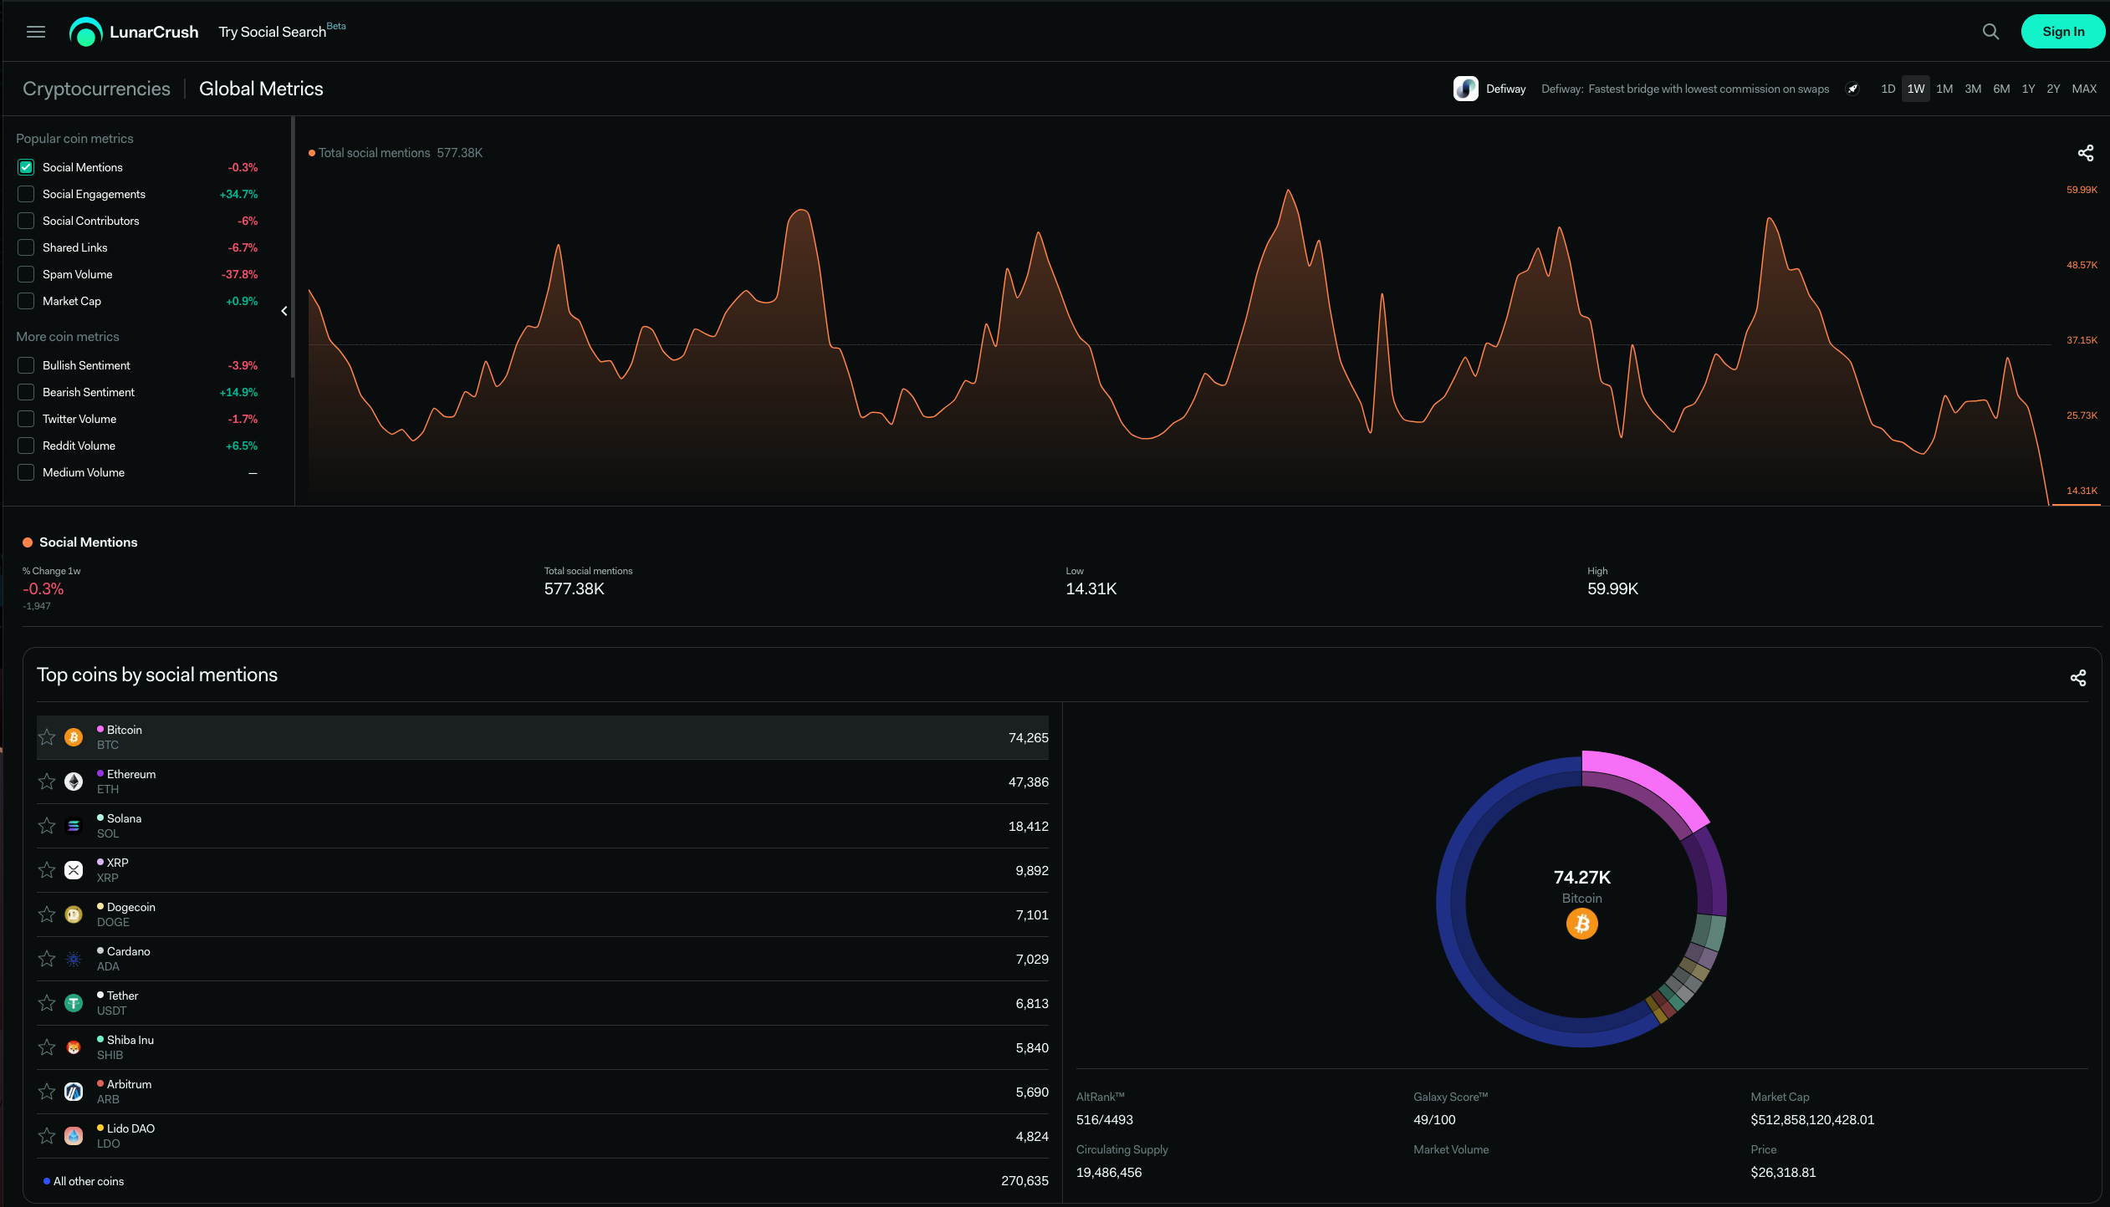Favorite Bitcoin with the star icon
Image resolution: width=2110 pixels, height=1207 pixels.
point(47,737)
